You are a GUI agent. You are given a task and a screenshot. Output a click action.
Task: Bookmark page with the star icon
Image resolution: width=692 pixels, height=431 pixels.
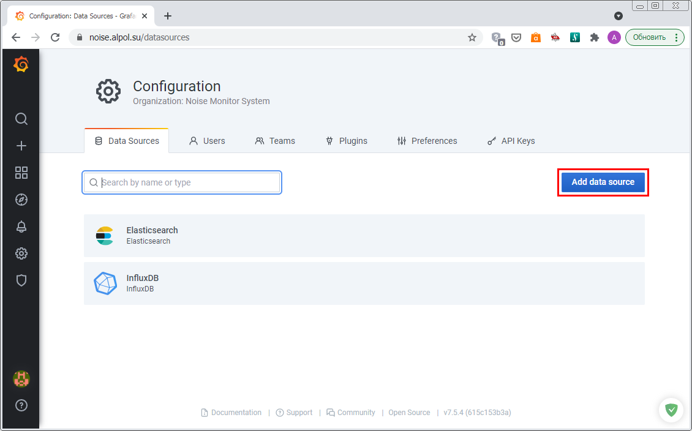click(472, 37)
